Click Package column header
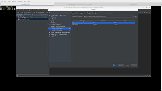 pyautogui.click(x=82, y=21)
